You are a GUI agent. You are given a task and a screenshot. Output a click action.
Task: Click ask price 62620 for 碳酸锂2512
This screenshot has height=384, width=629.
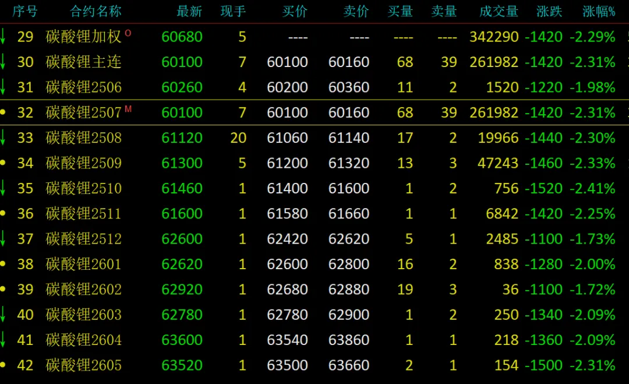(x=349, y=239)
